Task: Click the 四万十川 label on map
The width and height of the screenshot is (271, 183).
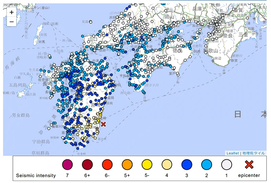Action: 152,85
